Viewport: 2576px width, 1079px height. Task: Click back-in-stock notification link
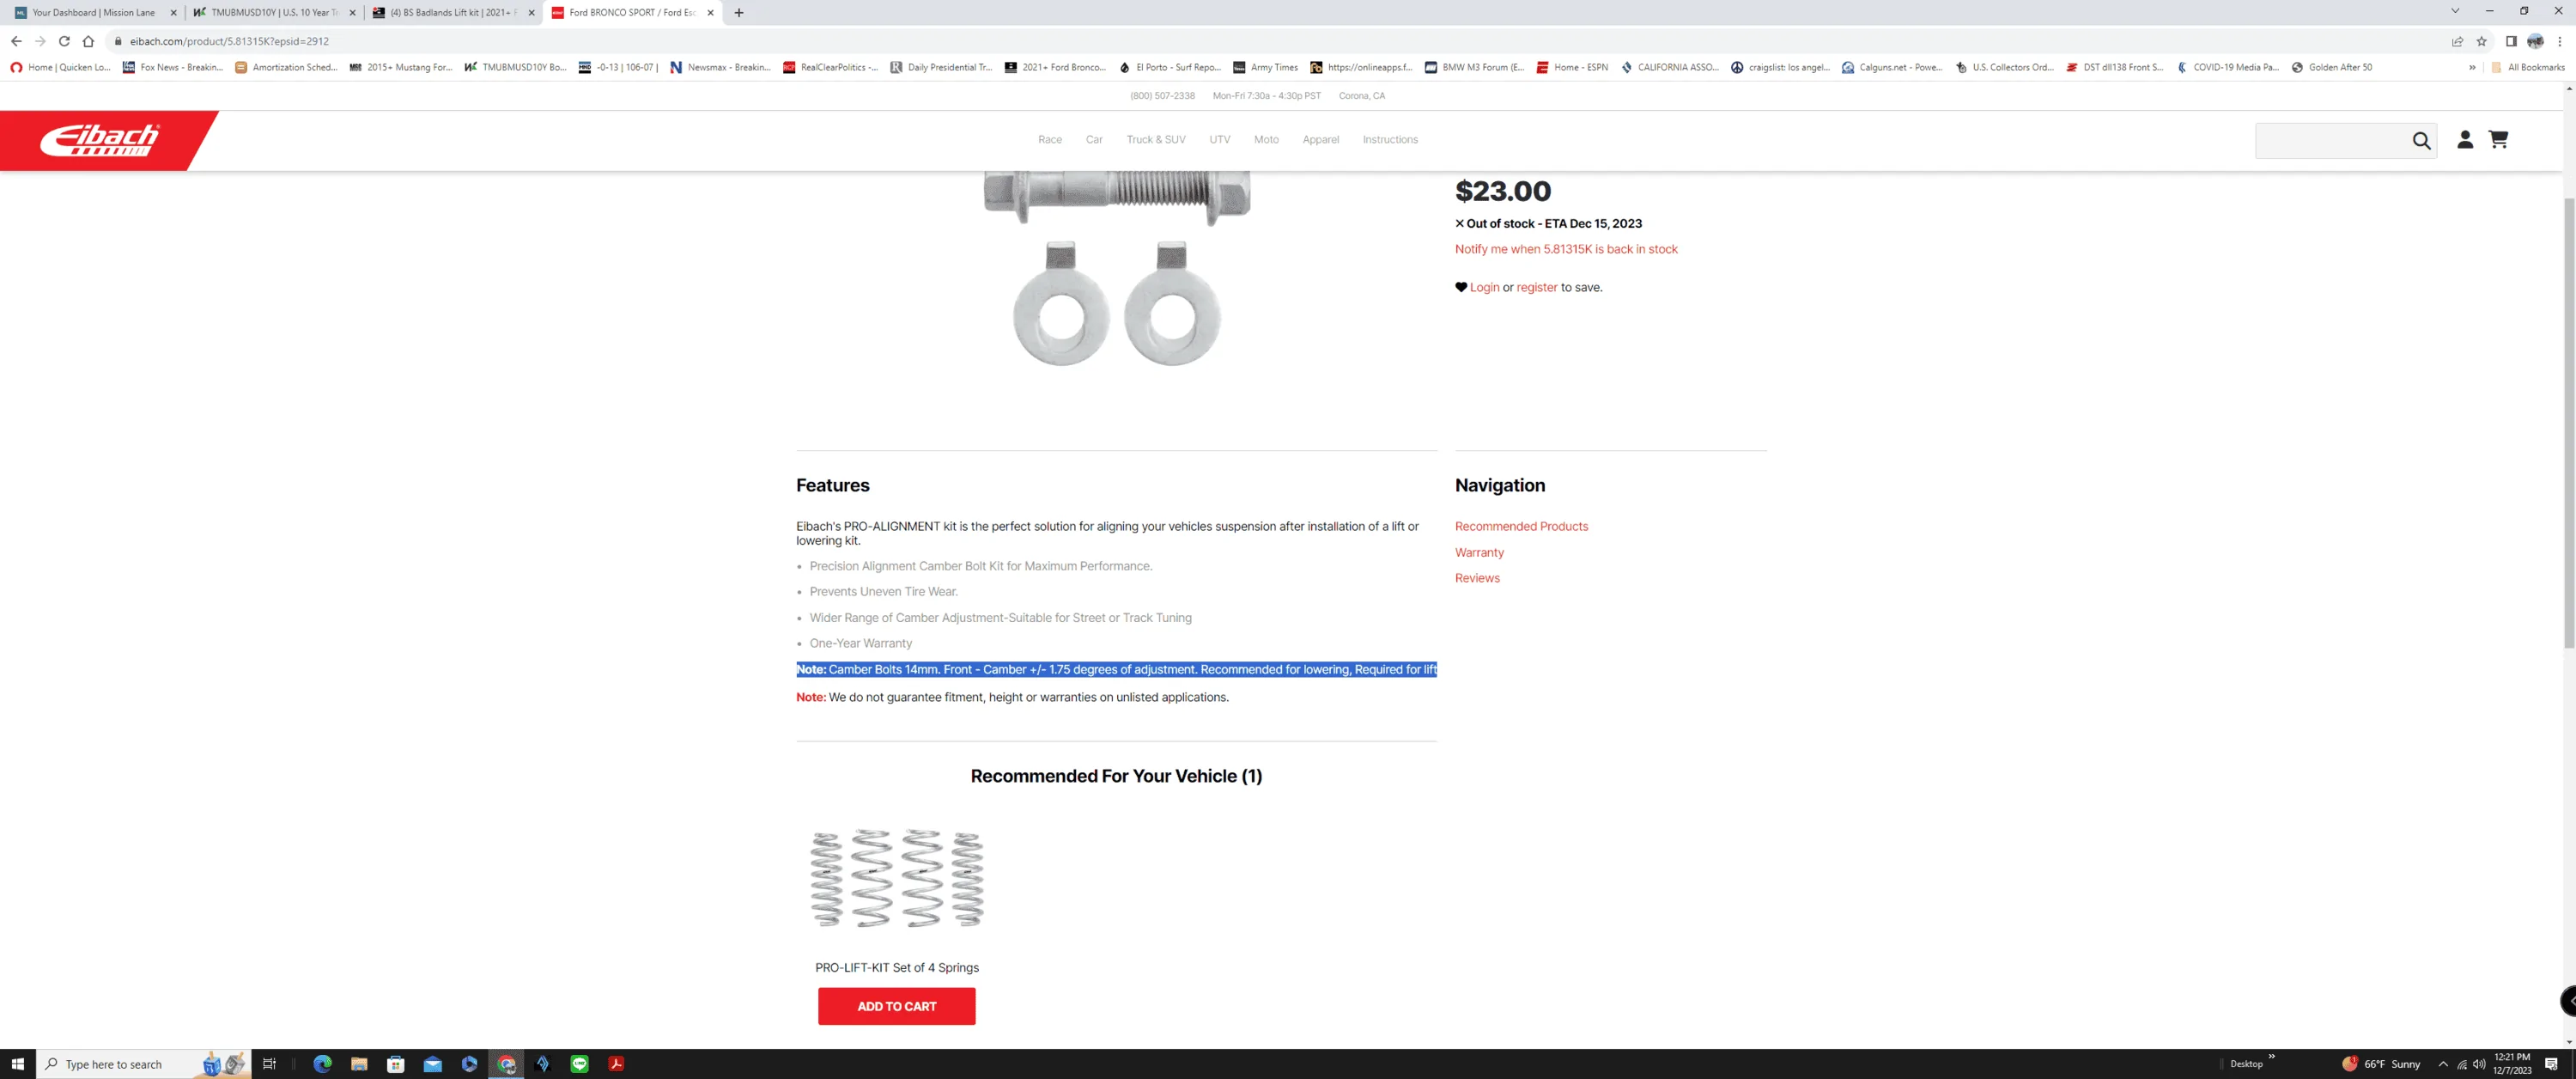(x=1566, y=249)
